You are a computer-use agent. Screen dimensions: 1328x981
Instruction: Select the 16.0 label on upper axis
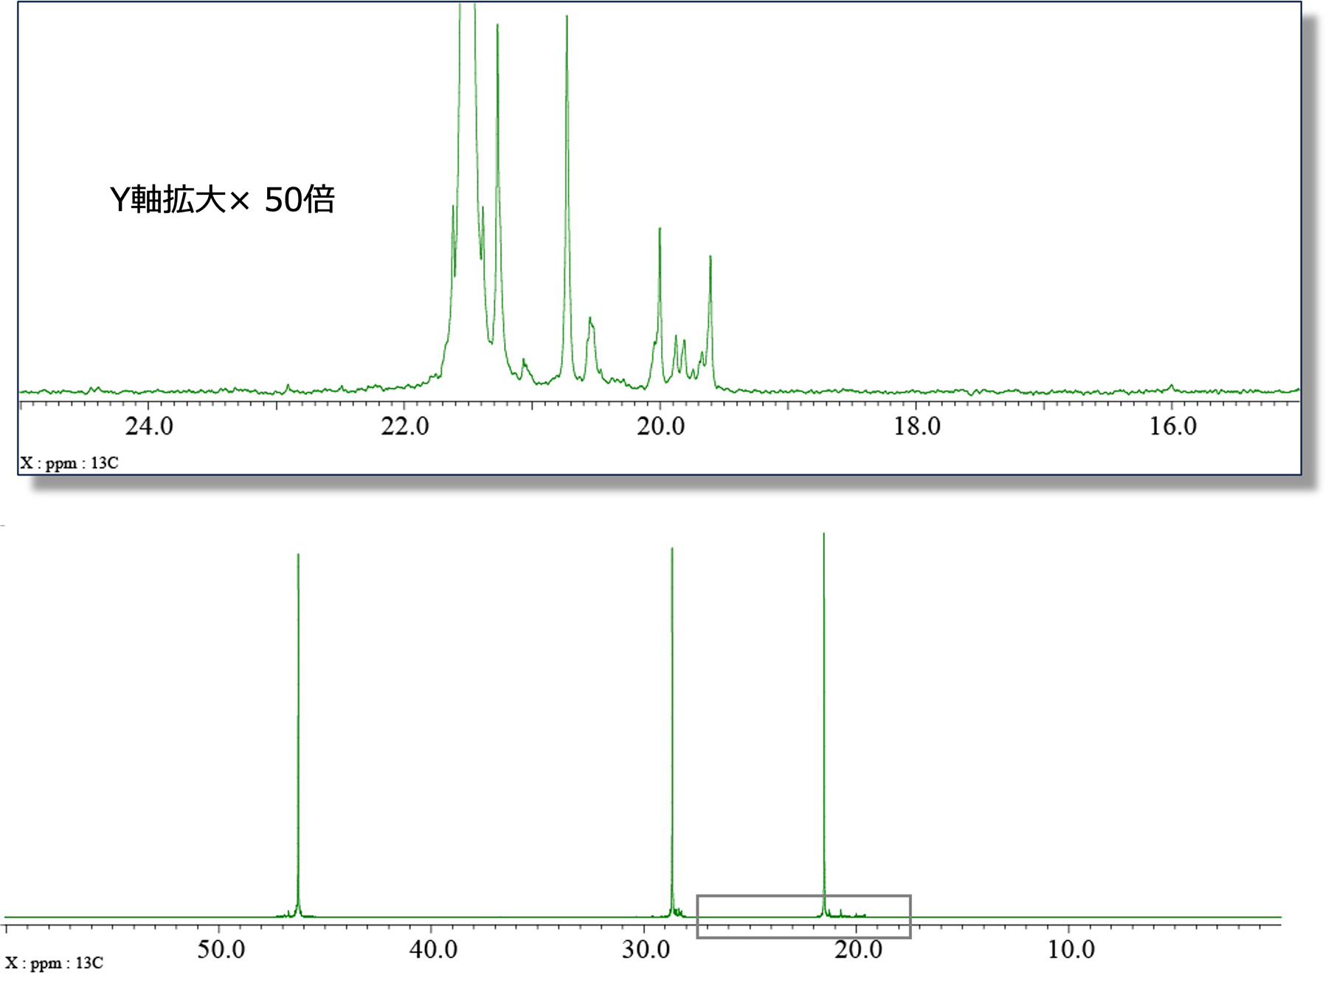[1173, 426]
